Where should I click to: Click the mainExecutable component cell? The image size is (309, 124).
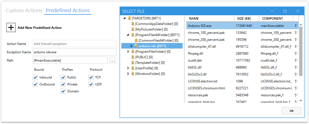click(x=272, y=26)
